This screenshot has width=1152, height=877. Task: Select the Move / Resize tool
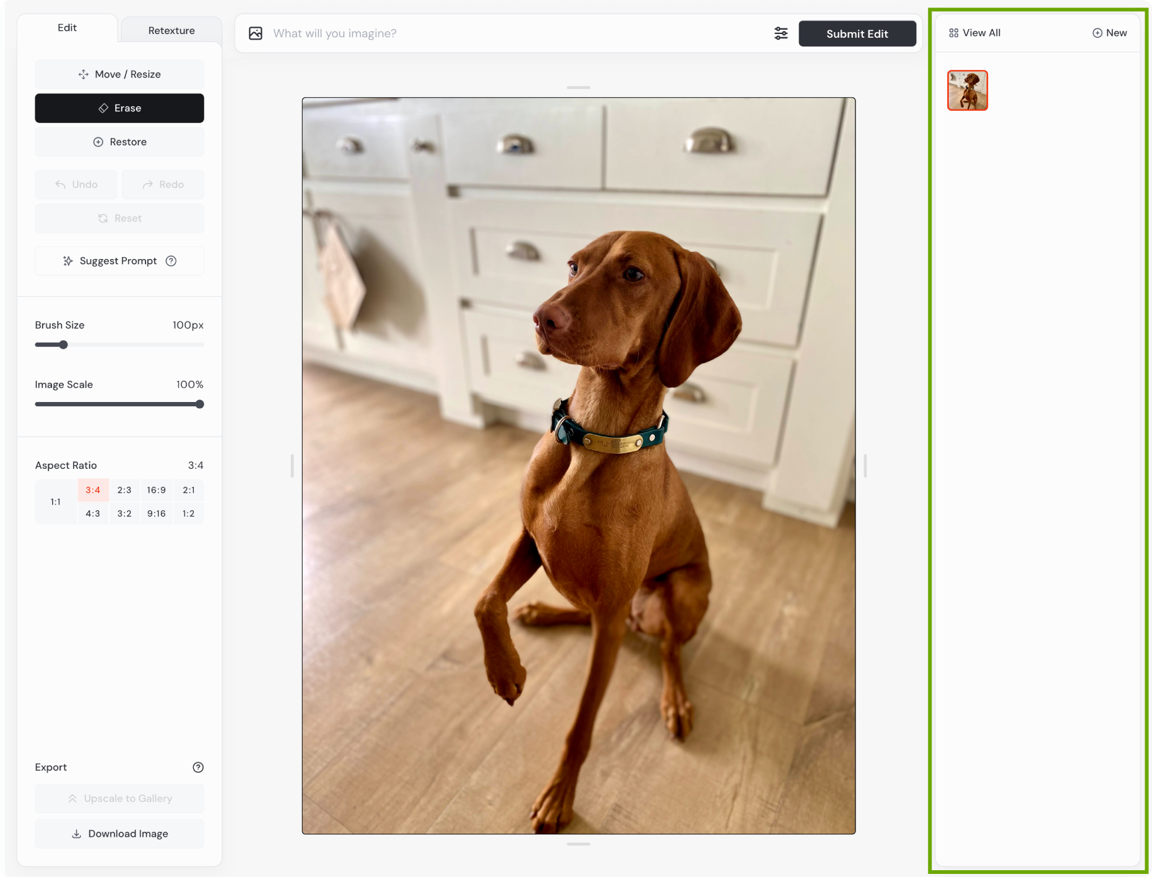119,74
